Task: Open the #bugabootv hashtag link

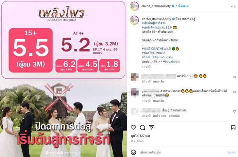Action: pyautogui.click(x=171, y=61)
